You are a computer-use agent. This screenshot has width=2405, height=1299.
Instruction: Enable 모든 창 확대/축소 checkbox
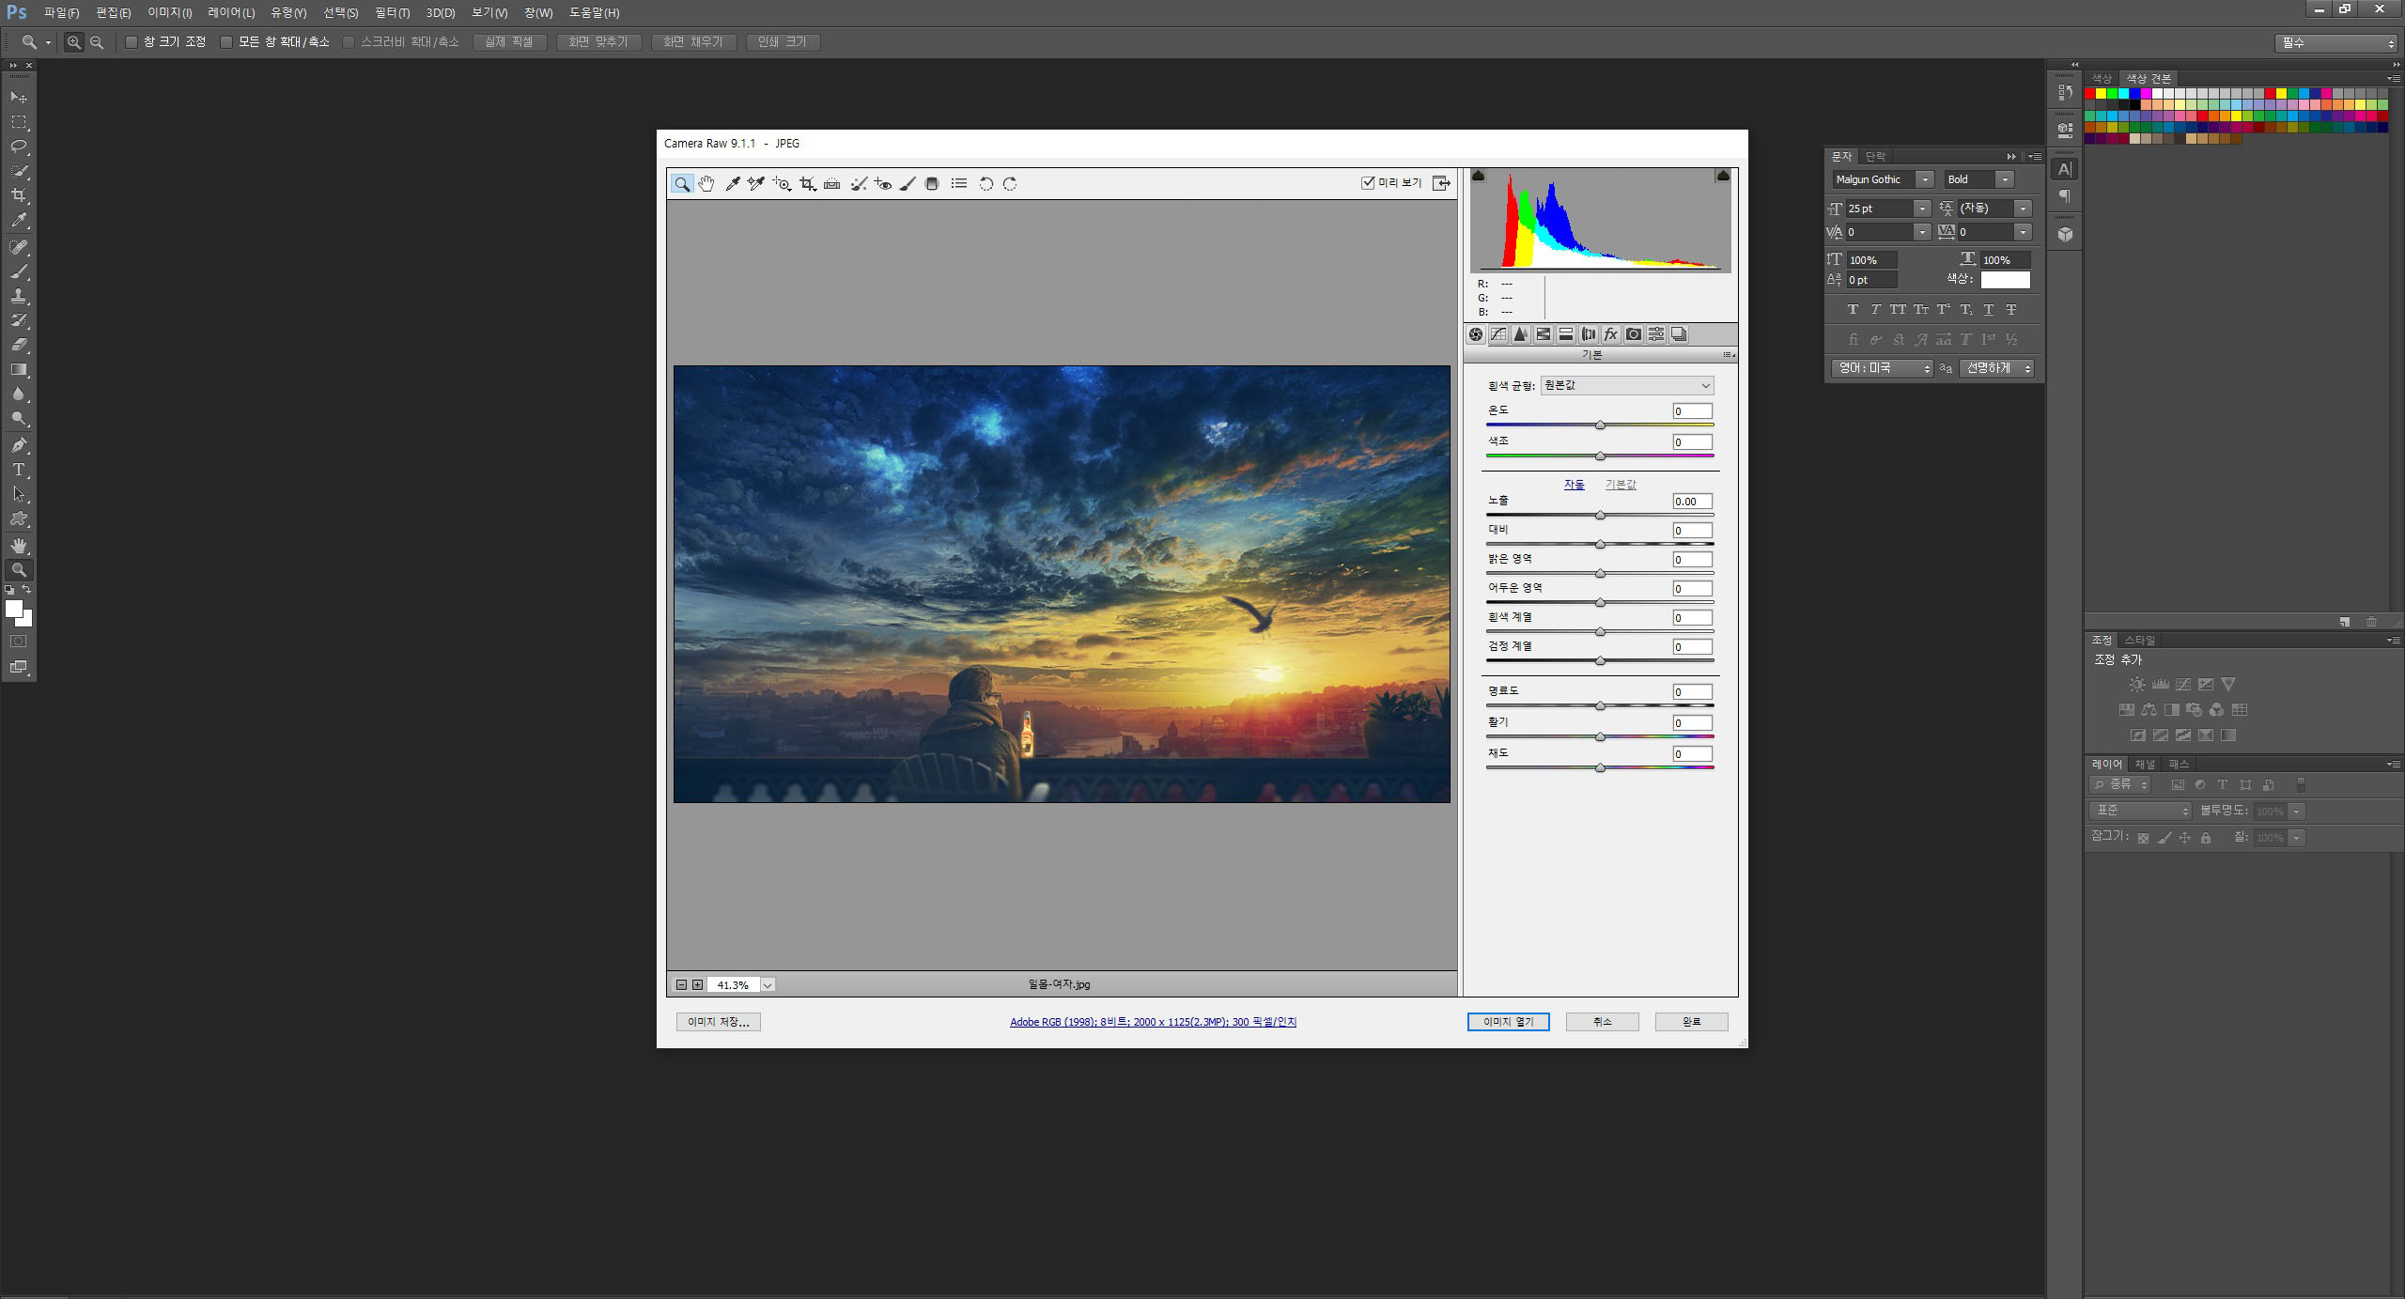click(226, 42)
